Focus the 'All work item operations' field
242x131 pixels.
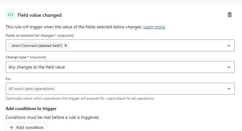tap(120, 89)
